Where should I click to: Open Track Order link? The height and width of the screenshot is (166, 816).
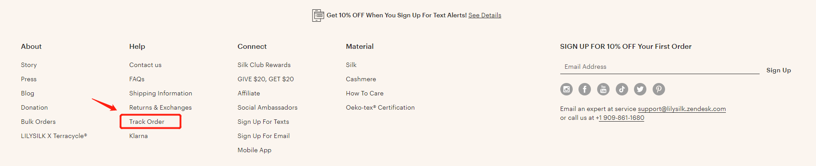pyautogui.click(x=147, y=122)
